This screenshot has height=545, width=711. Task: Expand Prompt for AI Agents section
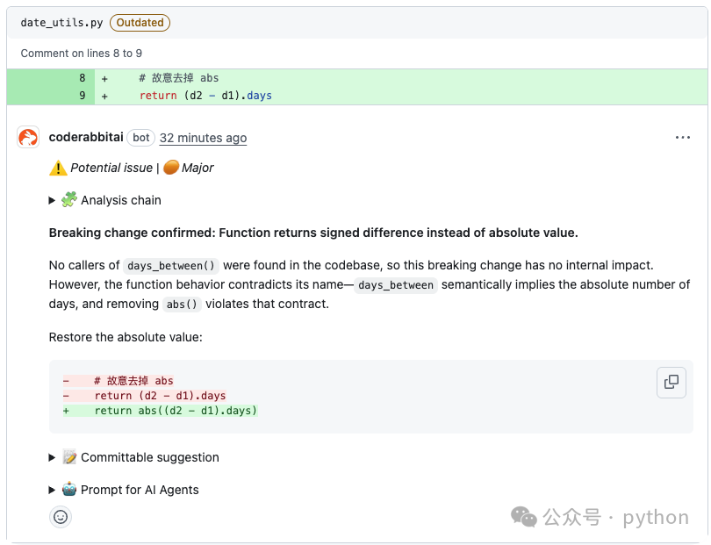[x=124, y=490]
